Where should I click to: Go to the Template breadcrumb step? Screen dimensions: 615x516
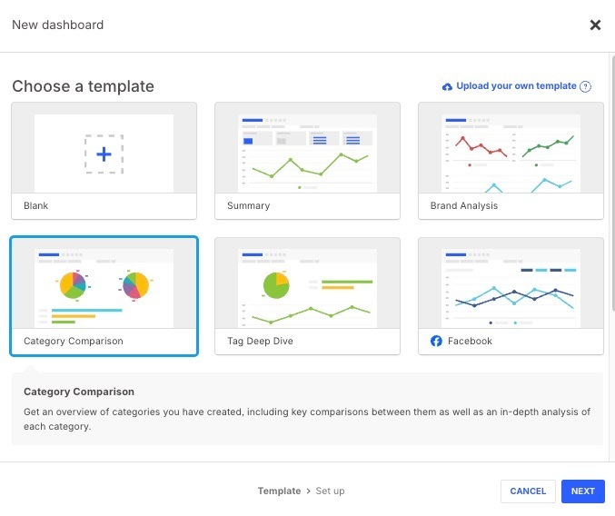(279, 491)
